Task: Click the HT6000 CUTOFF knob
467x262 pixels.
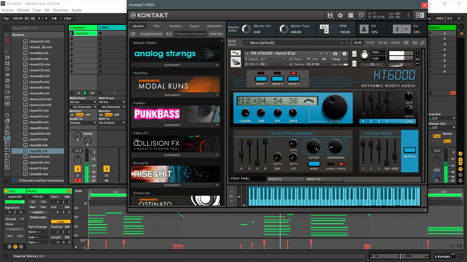Action: coord(314,147)
